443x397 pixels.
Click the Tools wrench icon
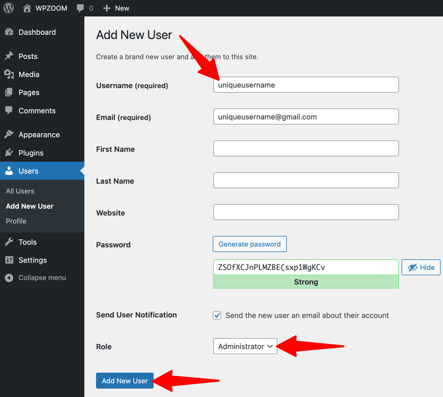tap(9, 242)
